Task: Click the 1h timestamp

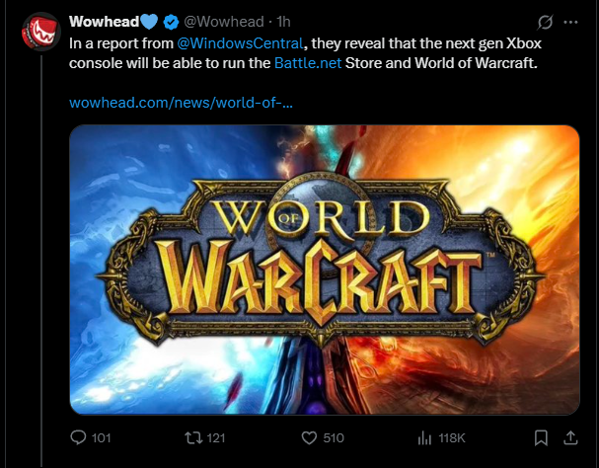Action: 283,22
